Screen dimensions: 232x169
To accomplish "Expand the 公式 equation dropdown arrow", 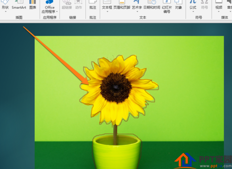I will pyautogui.click(x=193, y=12).
